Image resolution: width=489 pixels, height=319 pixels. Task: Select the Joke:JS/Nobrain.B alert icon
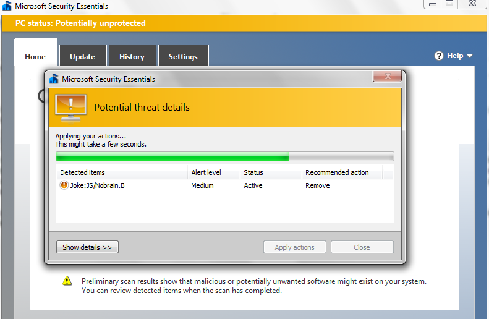click(x=64, y=185)
